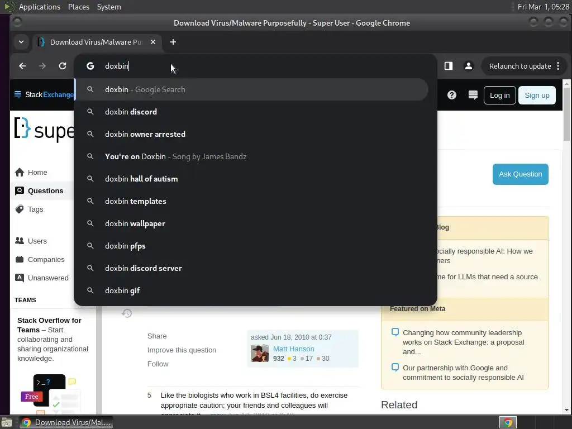Click the Super User site logo
The height and width of the screenshot is (429, 572).
pyautogui.click(x=44, y=130)
